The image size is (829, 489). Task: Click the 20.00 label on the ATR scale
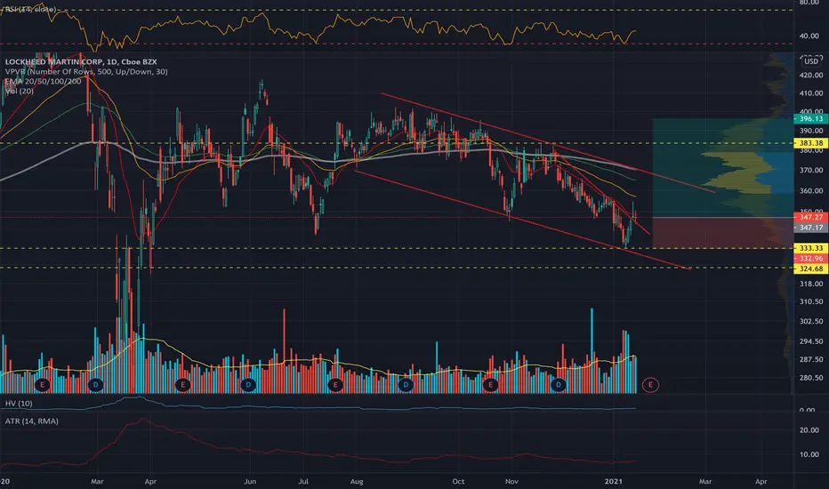pyautogui.click(x=809, y=430)
